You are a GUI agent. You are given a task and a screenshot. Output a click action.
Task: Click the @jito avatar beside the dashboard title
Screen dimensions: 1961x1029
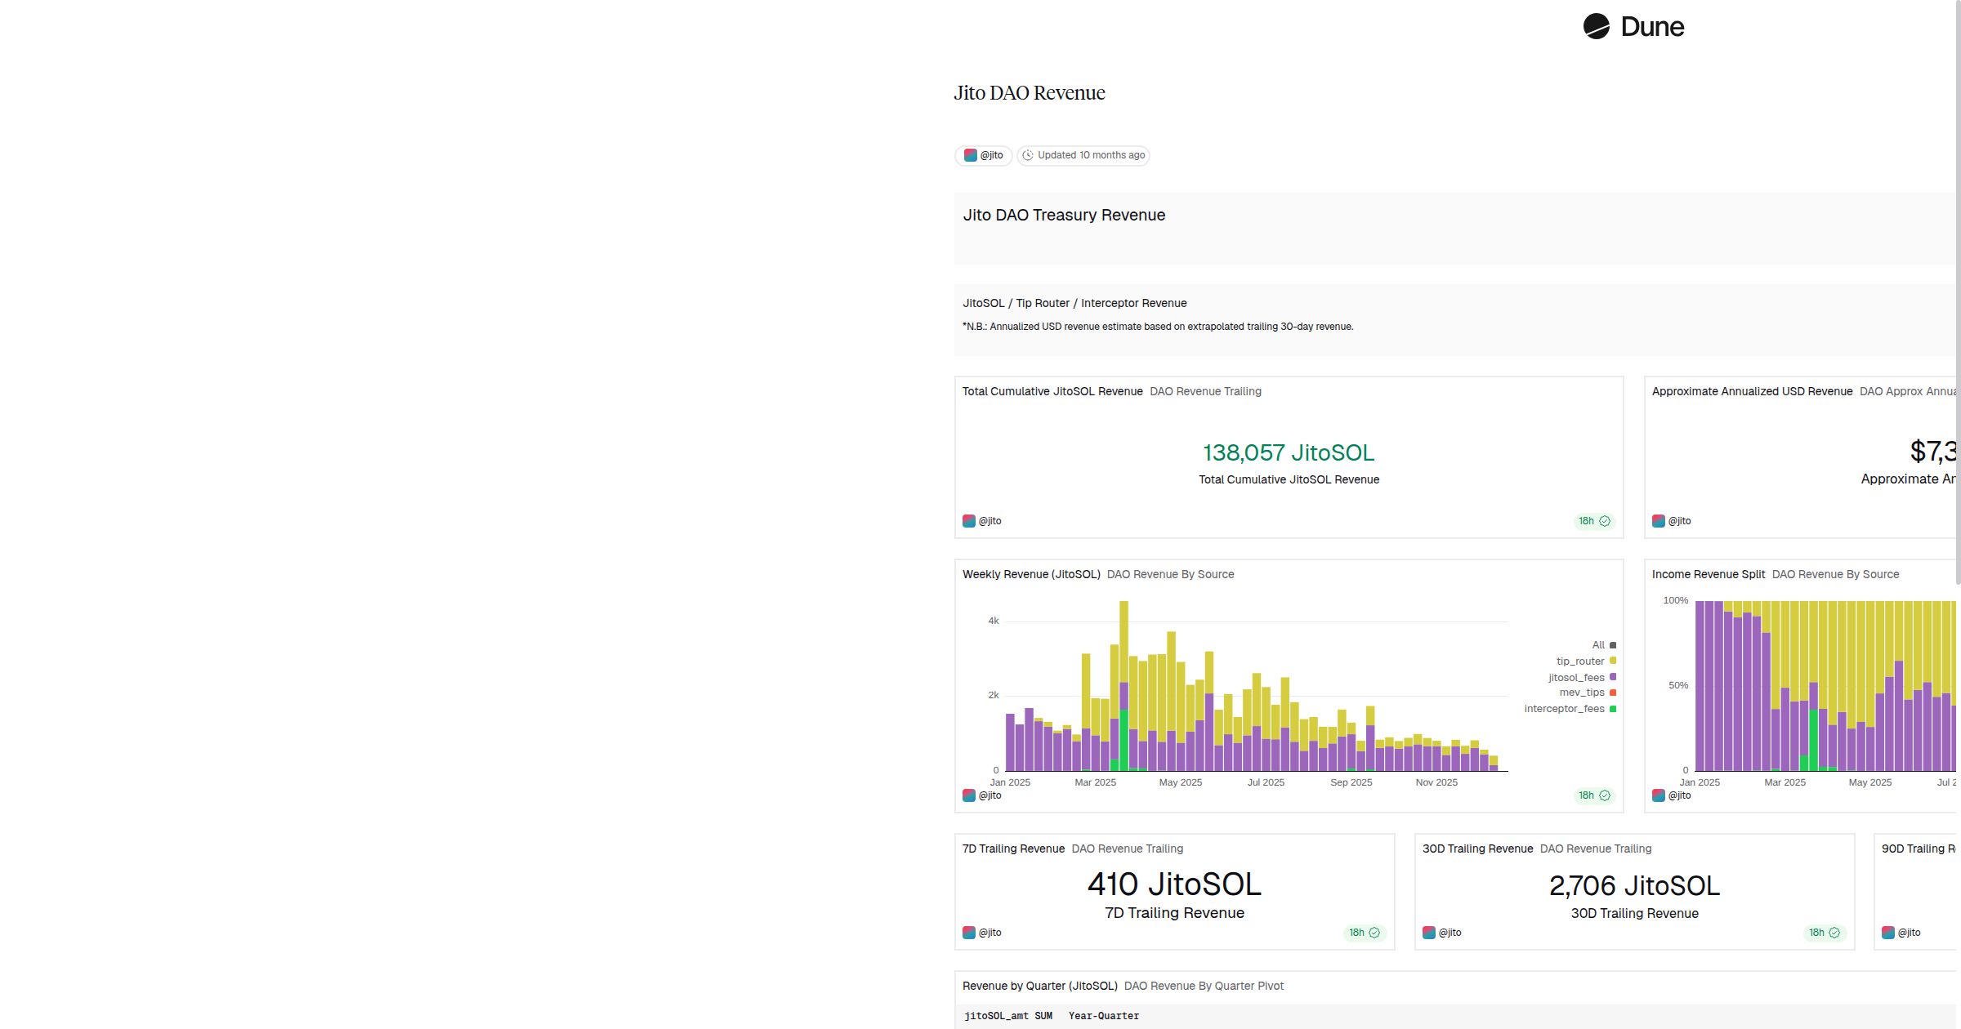click(969, 155)
